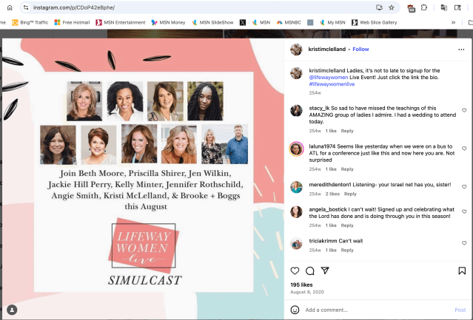Open the site information icon in address bar

tap(26, 7)
